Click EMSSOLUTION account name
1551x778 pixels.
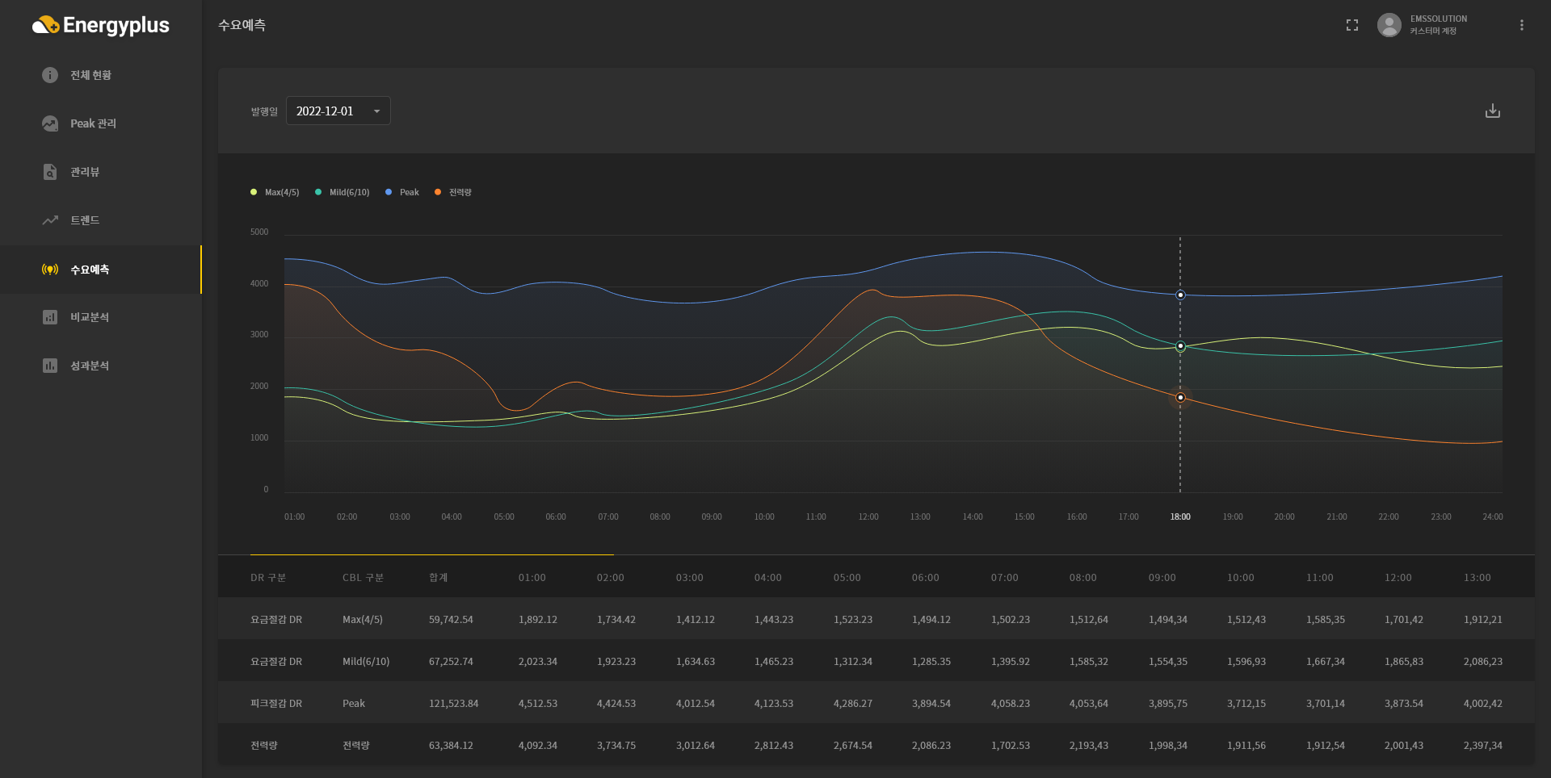tap(1439, 19)
